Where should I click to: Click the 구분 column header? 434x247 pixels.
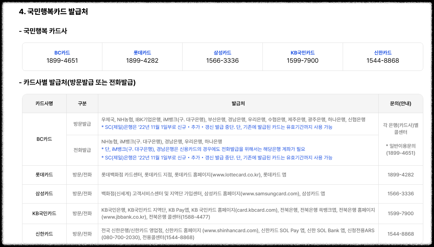tap(82, 103)
